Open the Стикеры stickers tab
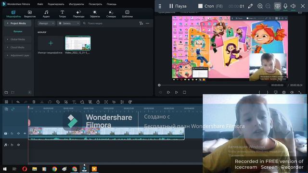This screenshot has height=173, width=308. (x=111, y=14)
